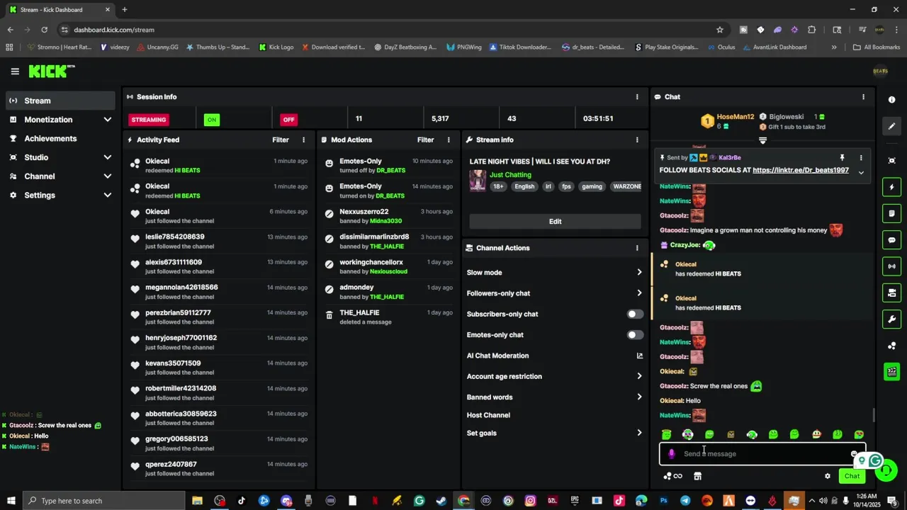Toggle Emotes-only chat switch
Viewport: 907px width, 510px height.
[x=635, y=335]
